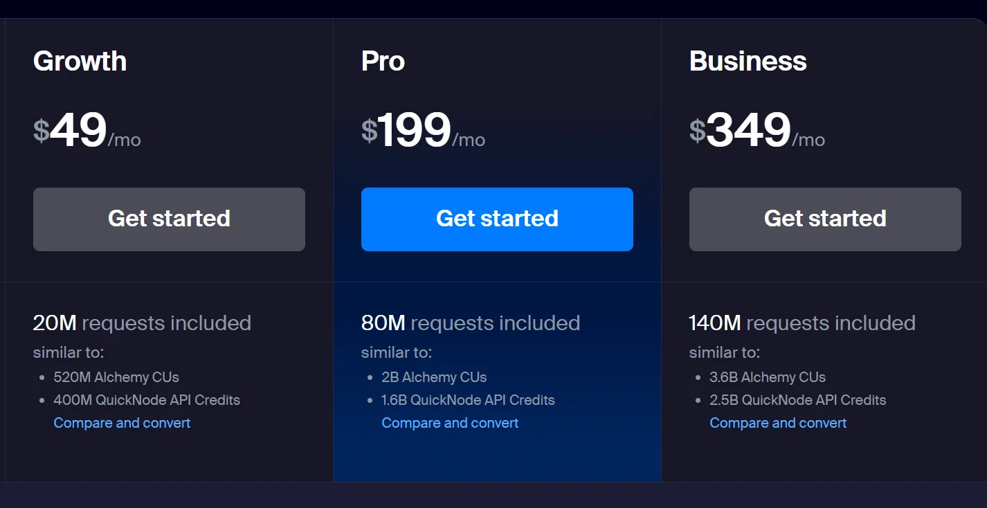This screenshot has height=508, width=987.
Task: Click the 140M requests included text
Action: click(802, 323)
